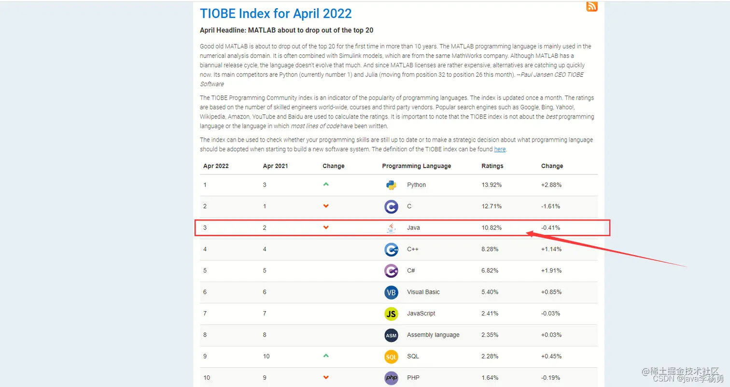Click the Visual Basic VB logo
This screenshot has width=730, height=387.
pos(391,292)
